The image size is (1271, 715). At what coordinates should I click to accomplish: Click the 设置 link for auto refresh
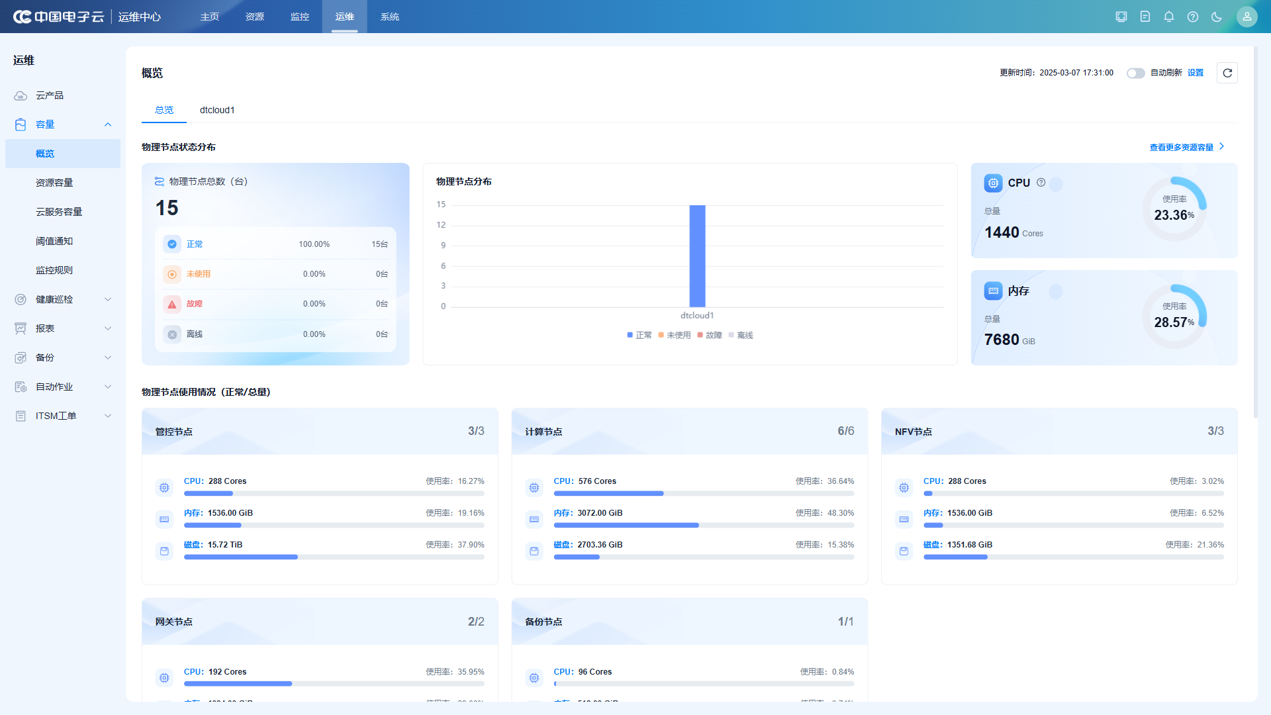(1196, 73)
